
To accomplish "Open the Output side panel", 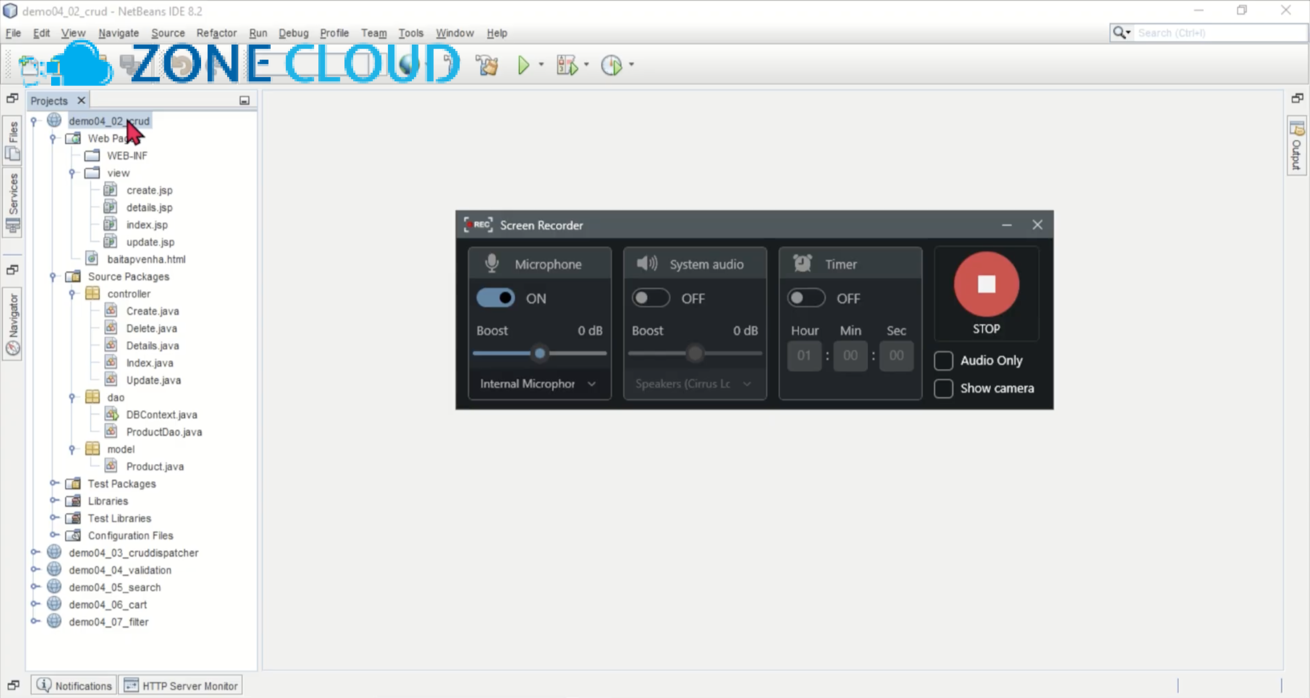I will coord(1297,146).
